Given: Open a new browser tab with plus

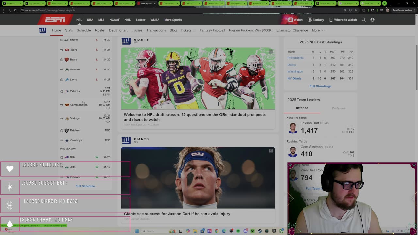Looking at the screenshot, I should pyautogui.click(x=384, y=3).
